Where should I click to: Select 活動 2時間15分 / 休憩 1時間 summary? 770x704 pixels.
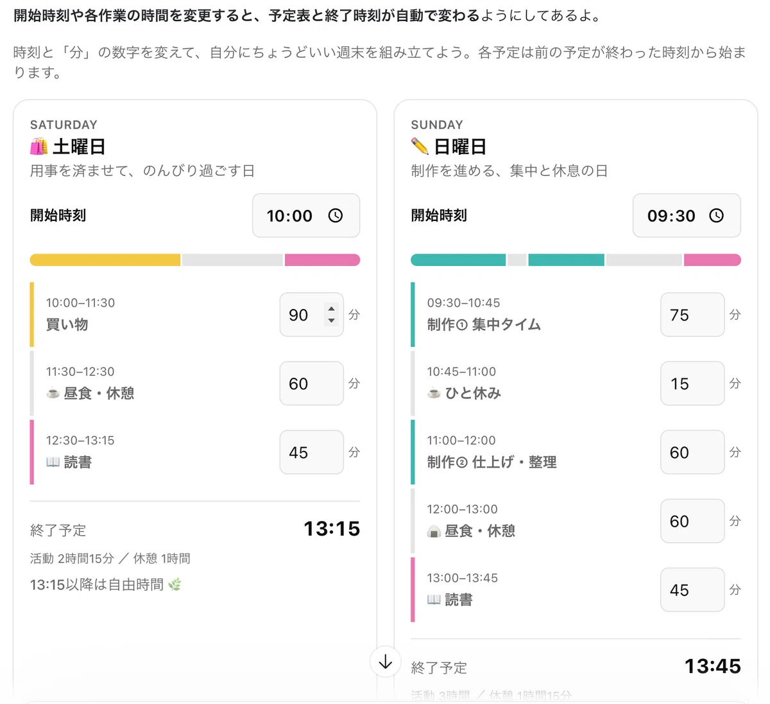(x=110, y=558)
